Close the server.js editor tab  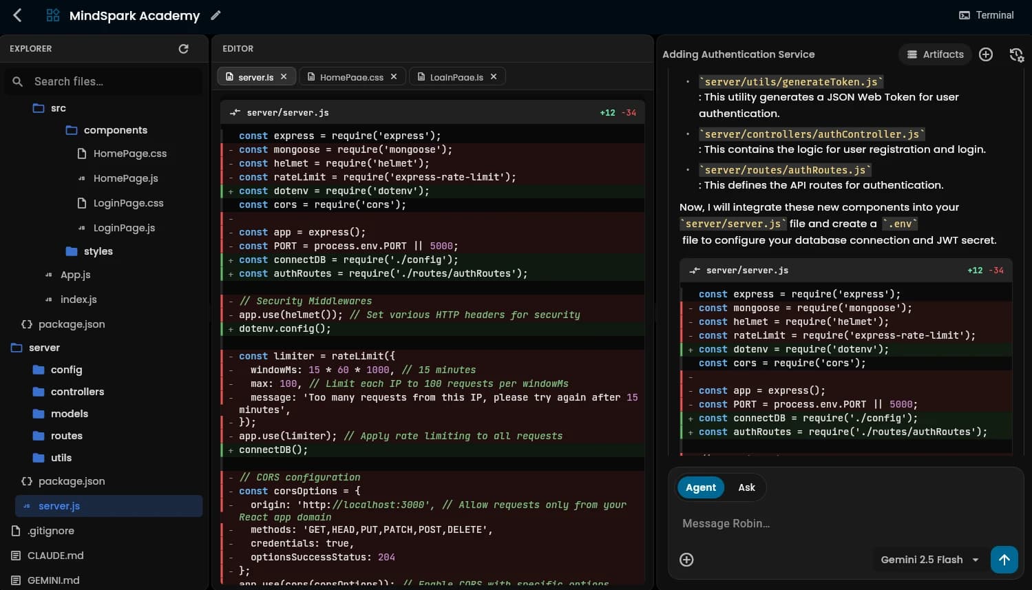(x=283, y=76)
